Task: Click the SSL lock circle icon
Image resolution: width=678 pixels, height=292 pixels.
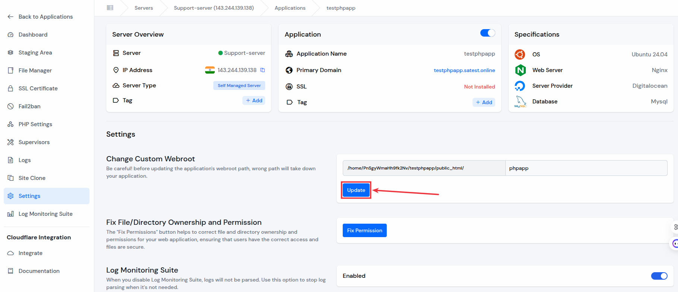Action: pyautogui.click(x=289, y=87)
